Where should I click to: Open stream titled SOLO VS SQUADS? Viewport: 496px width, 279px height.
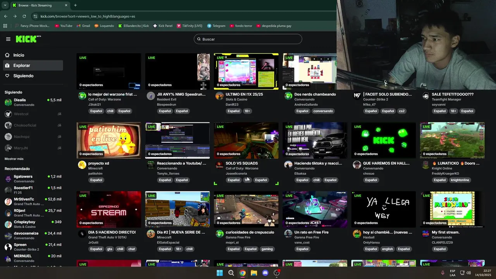[x=241, y=163]
